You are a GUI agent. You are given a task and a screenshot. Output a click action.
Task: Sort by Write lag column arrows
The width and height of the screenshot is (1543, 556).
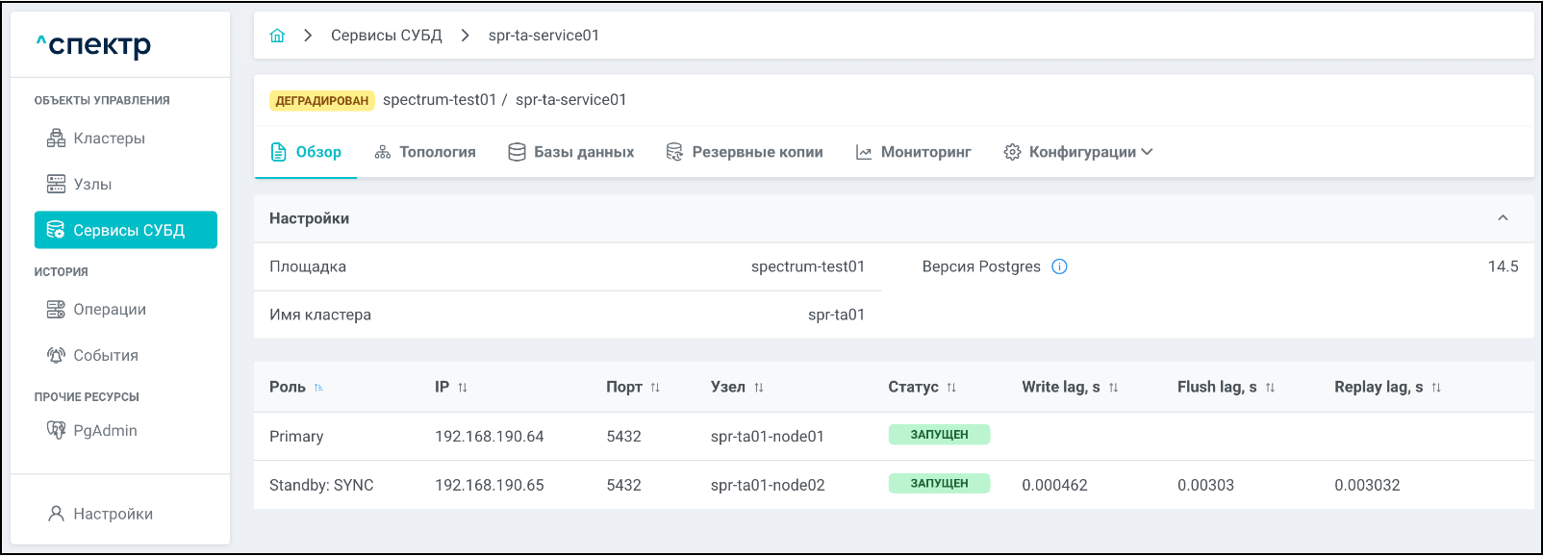tap(1113, 388)
